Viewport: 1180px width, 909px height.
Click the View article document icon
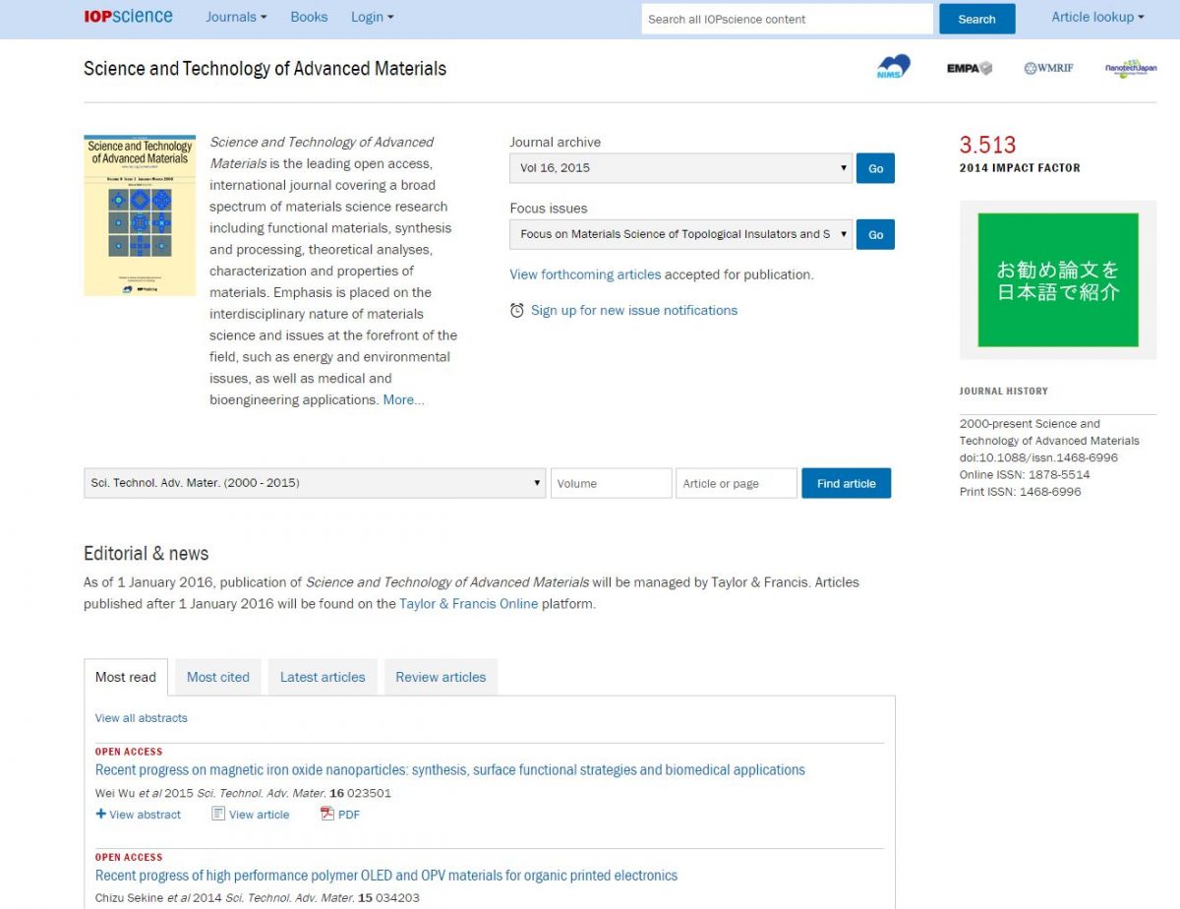(x=218, y=814)
